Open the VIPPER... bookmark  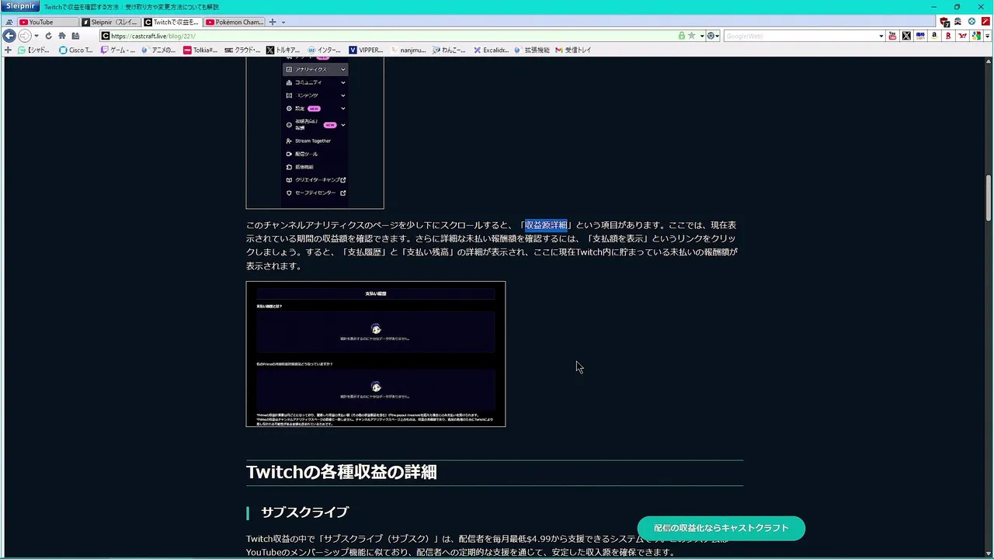click(x=366, y=50)
